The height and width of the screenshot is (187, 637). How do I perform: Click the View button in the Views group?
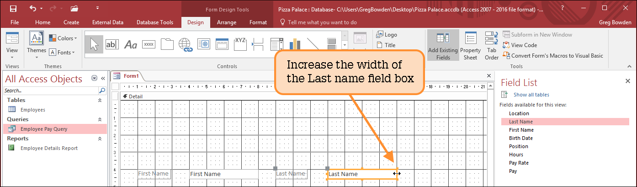[12, 45]
